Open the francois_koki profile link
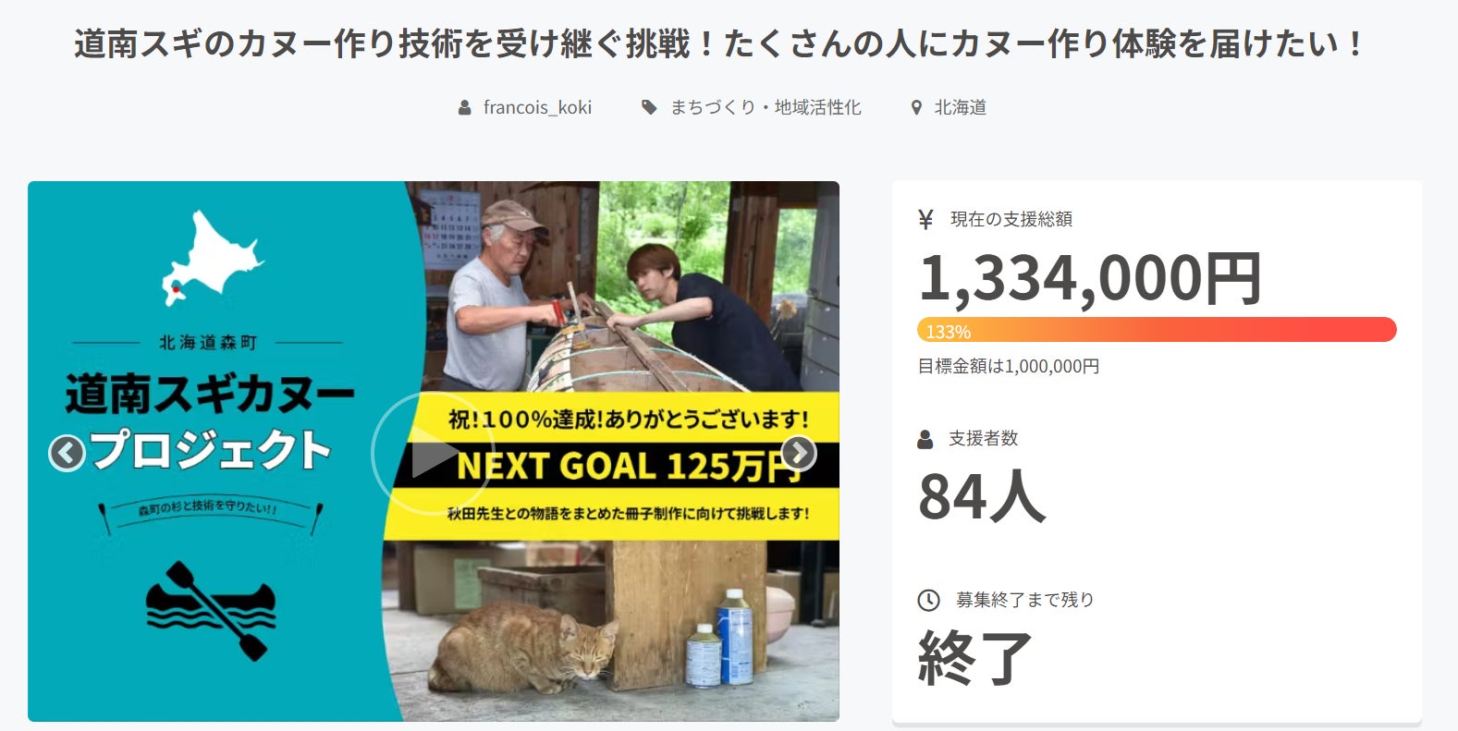Screen dimensions: 1458x731 pos(537,107)
